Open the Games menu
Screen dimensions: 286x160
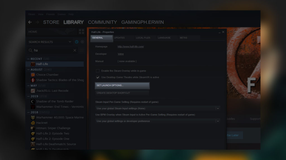coord(61,14)
